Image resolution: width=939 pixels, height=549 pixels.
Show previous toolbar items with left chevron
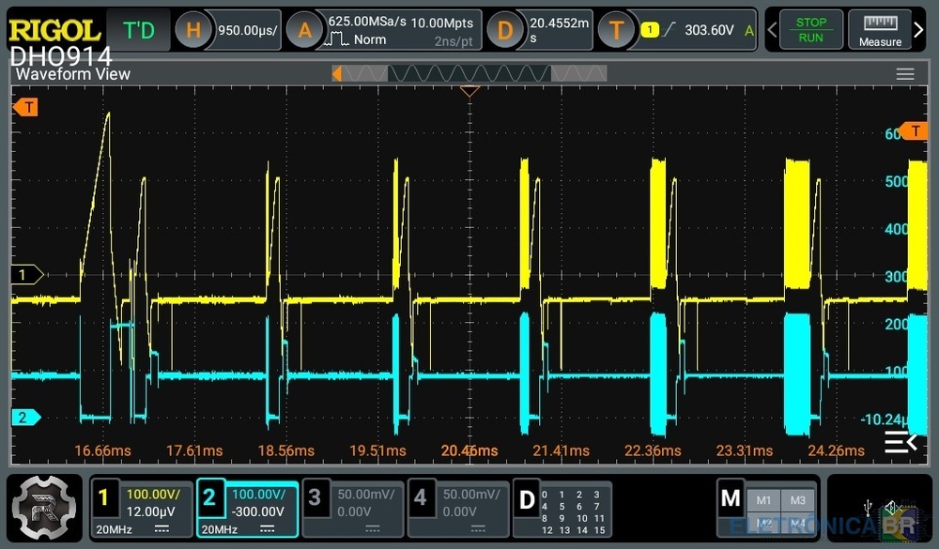pyautogui.click(x=772, y=29)
